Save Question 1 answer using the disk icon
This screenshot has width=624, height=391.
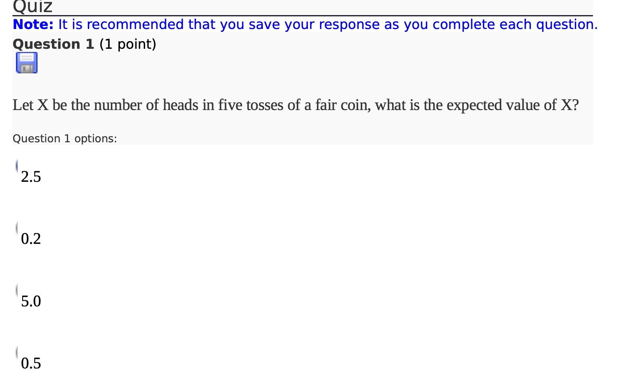(x=26, y=62)
